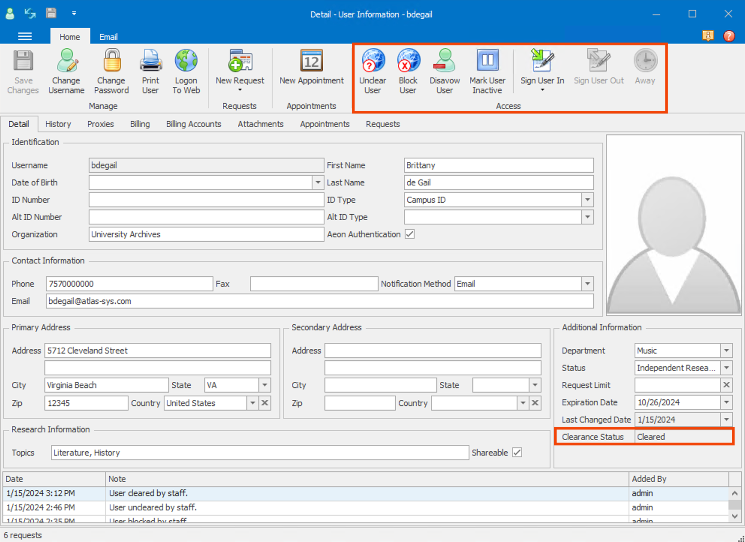Toggle the Aeon Authentication checkbox
The width and height of the screenshot is (745, 542).
click(410, 234)
